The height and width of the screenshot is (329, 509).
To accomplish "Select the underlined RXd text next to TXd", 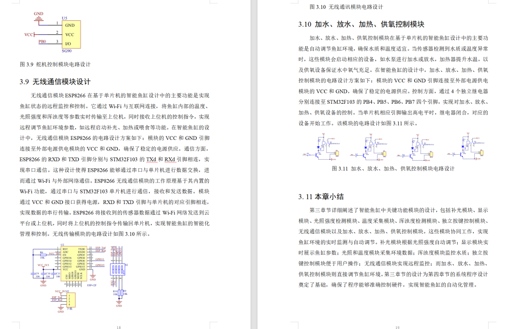I will tap(170, 159).
